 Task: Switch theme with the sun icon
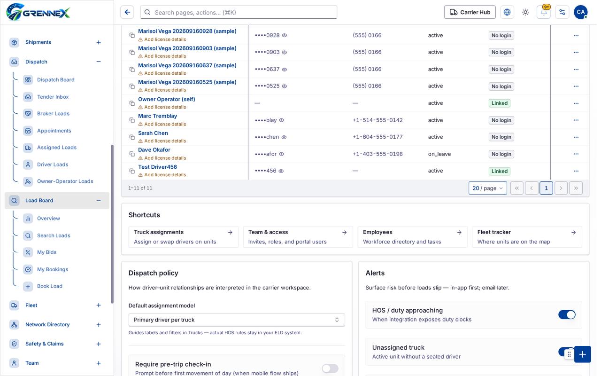click(x=525, y=12)
